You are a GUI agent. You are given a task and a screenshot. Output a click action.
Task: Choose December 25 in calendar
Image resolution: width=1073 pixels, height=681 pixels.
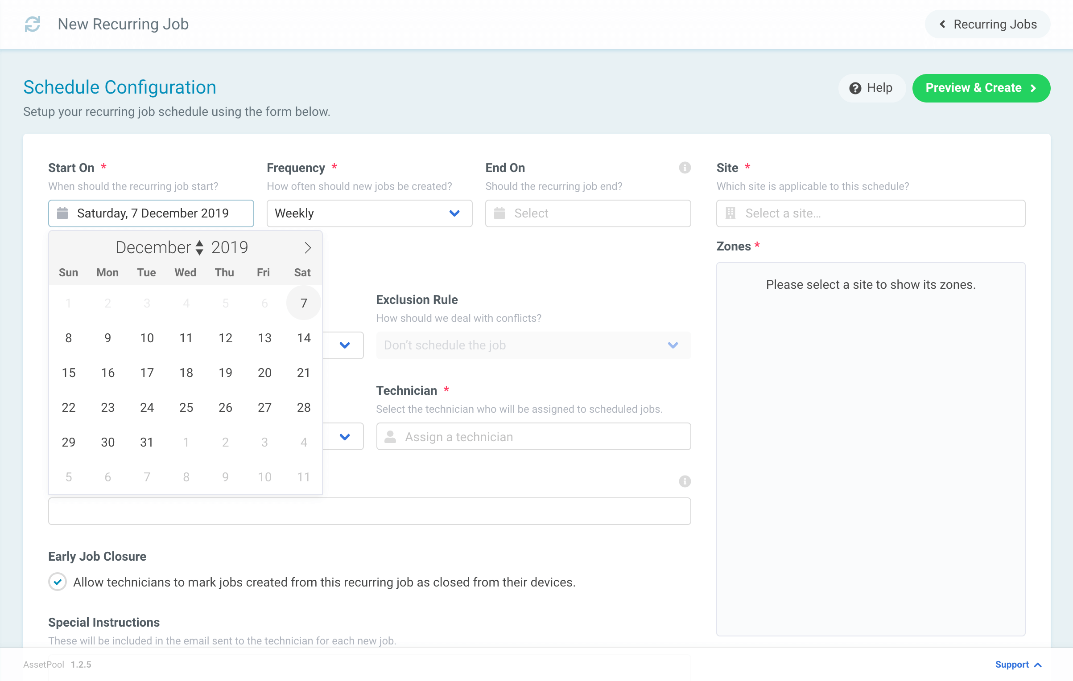point(186,407)
